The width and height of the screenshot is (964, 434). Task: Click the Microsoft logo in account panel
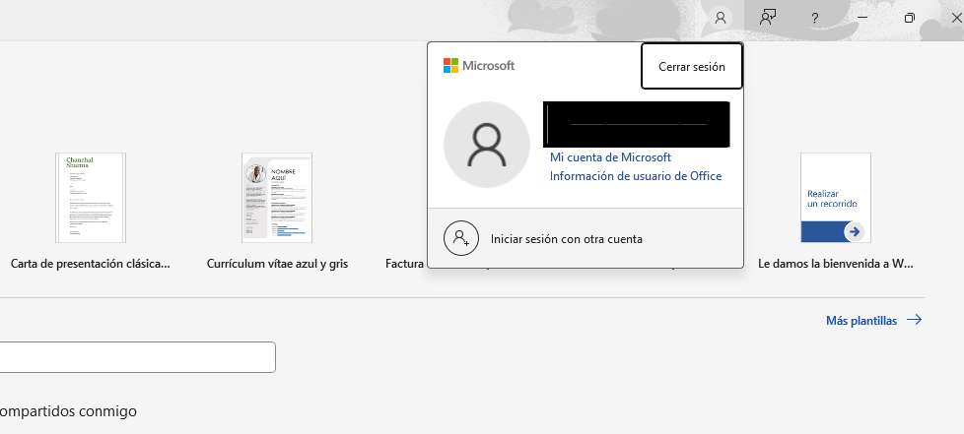point(479,66)
